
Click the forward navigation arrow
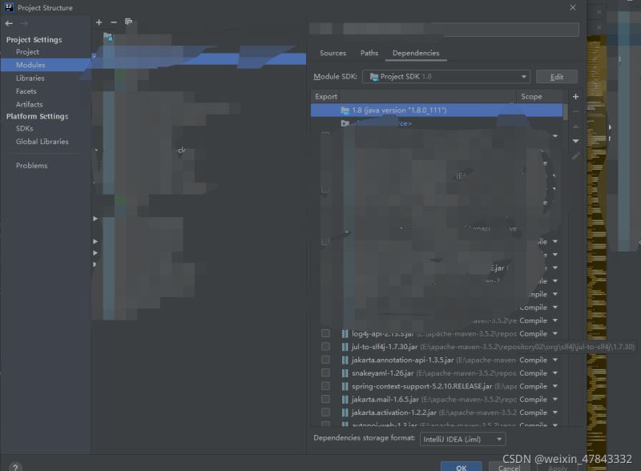24,23
